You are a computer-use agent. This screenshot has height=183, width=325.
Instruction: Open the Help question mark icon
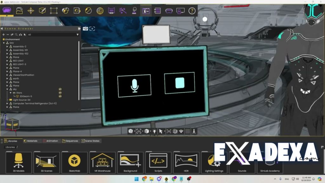click(x=192, y=11)
